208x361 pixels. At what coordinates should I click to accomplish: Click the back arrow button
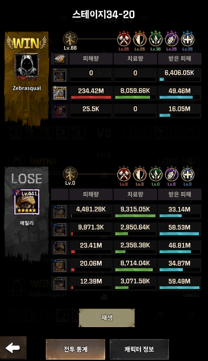coord(13,348)
